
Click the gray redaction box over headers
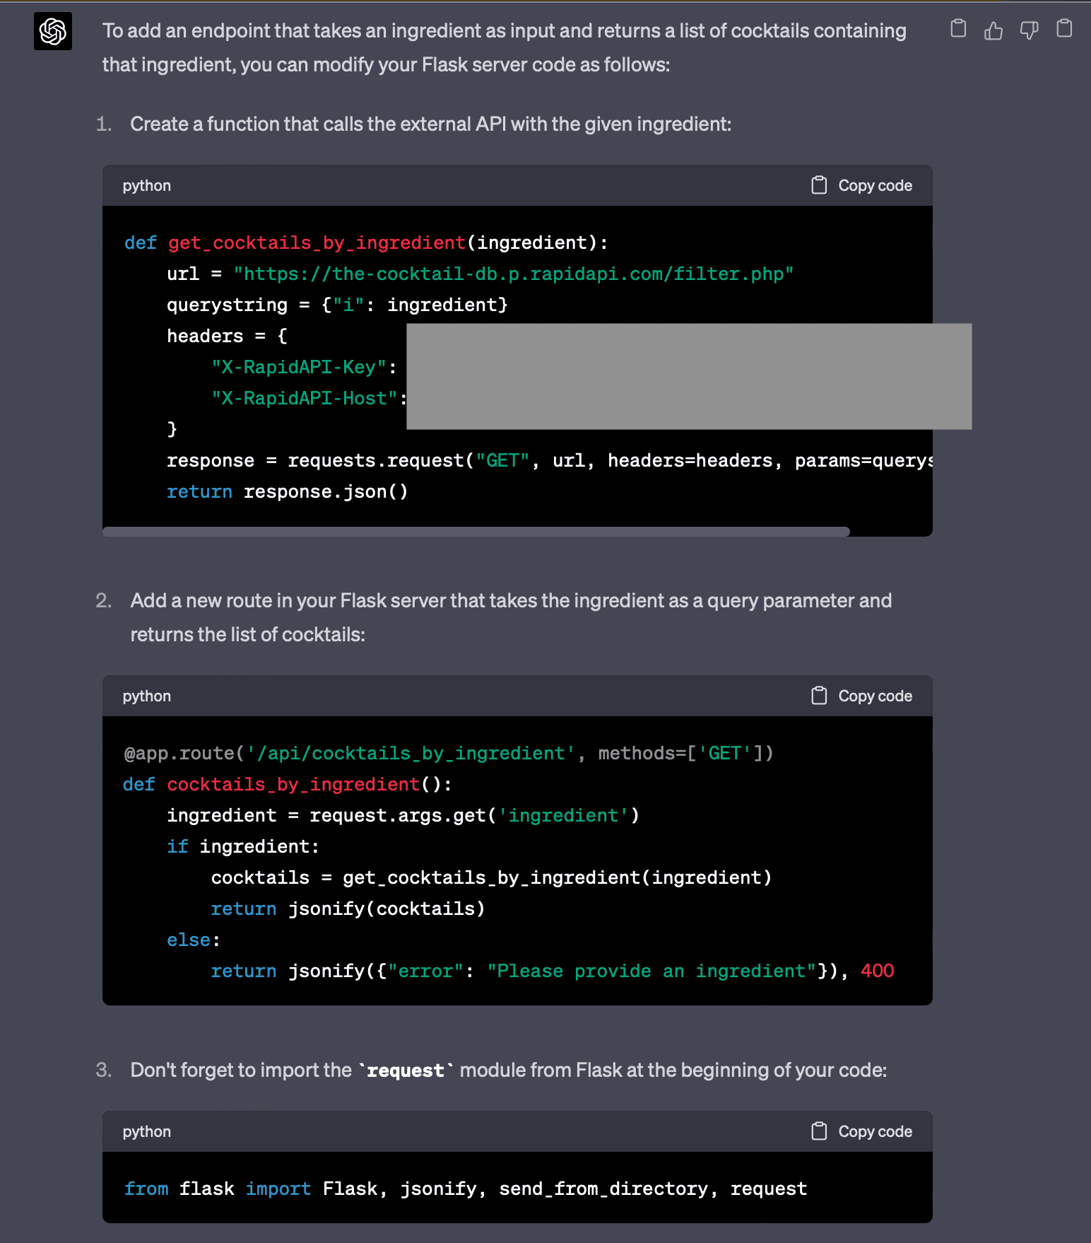(x=688, y=376)
